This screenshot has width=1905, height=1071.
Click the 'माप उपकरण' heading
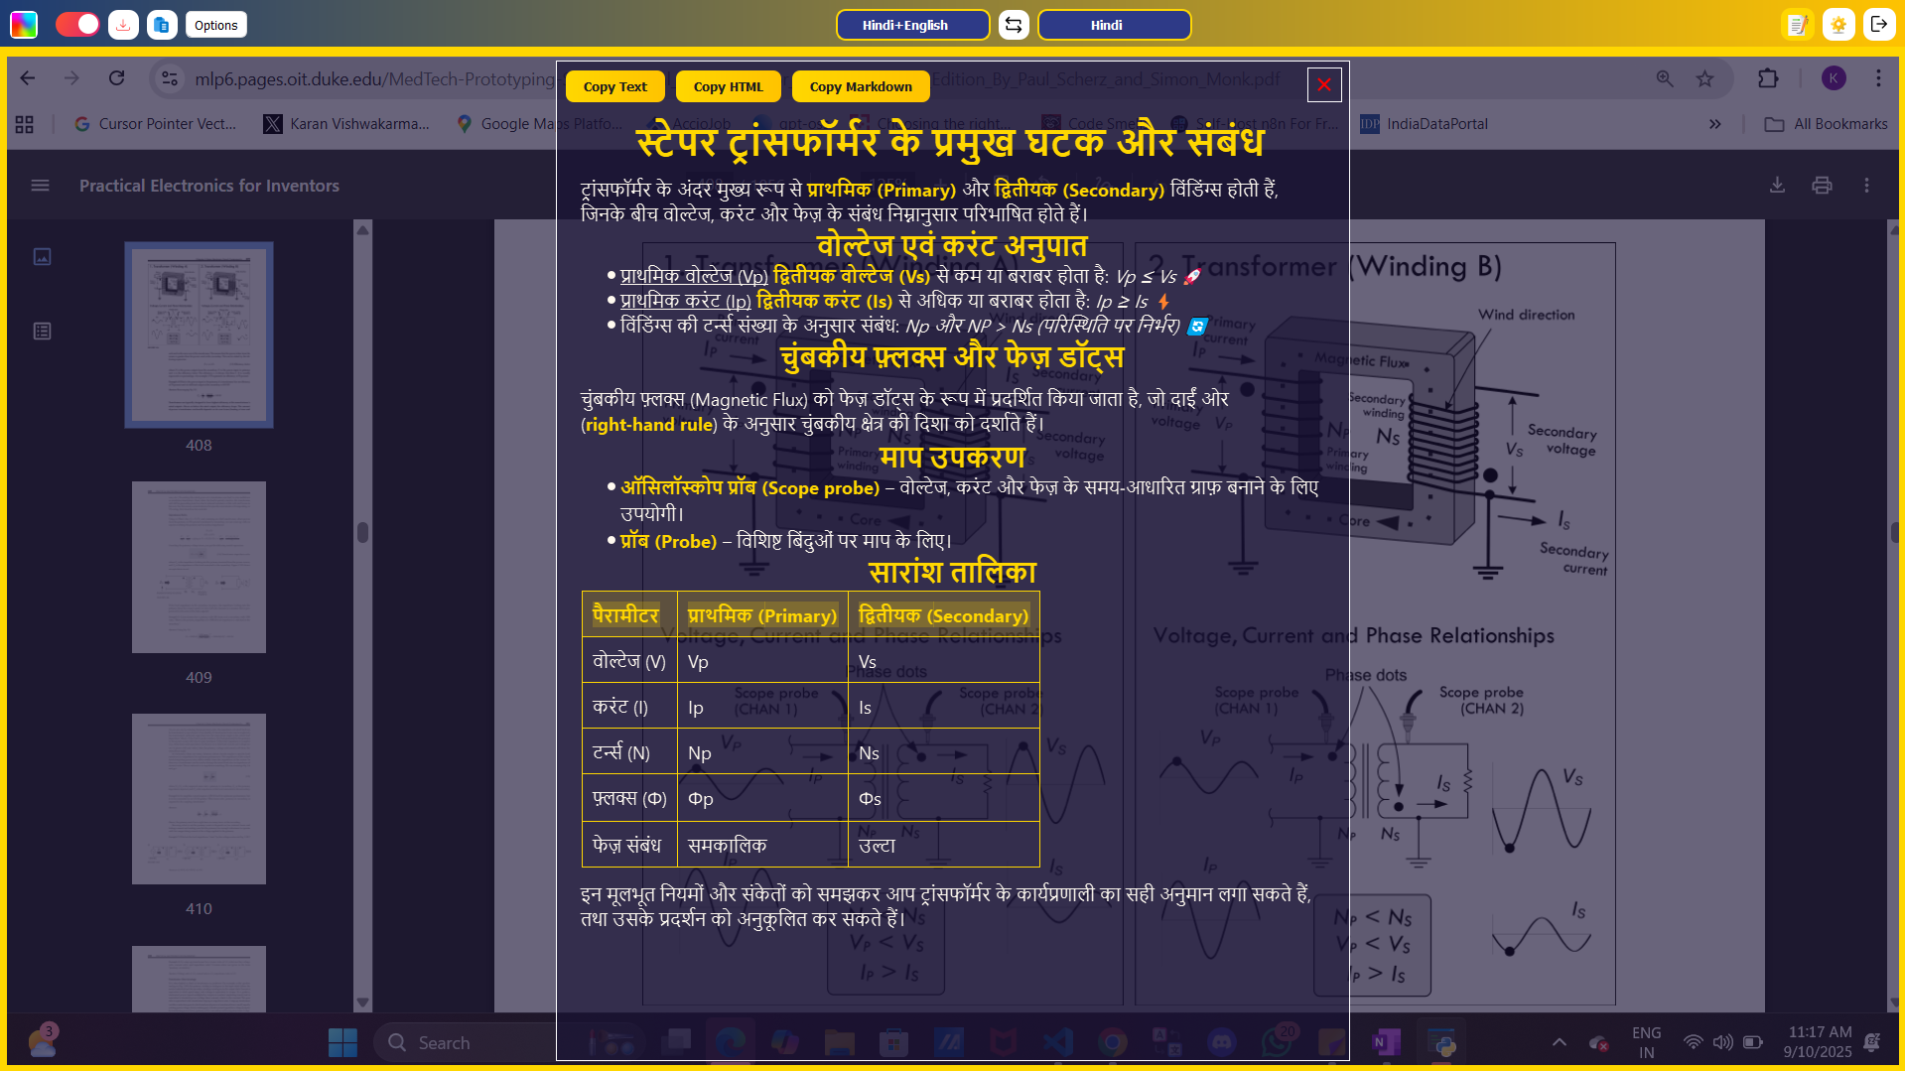(x=952, y=457)
